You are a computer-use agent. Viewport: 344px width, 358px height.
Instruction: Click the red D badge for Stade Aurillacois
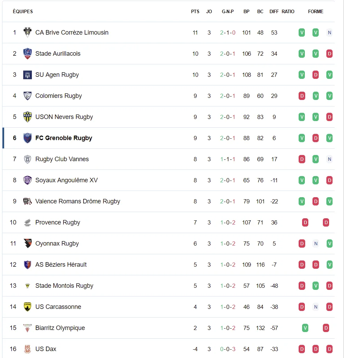tap(329, 54)
